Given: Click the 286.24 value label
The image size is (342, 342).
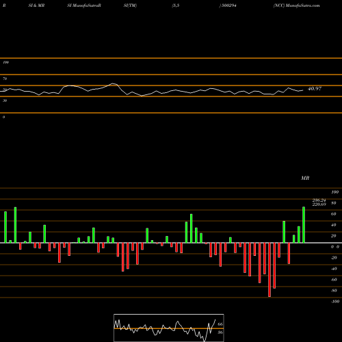Looking at the screenshot, I should point(319,200).
